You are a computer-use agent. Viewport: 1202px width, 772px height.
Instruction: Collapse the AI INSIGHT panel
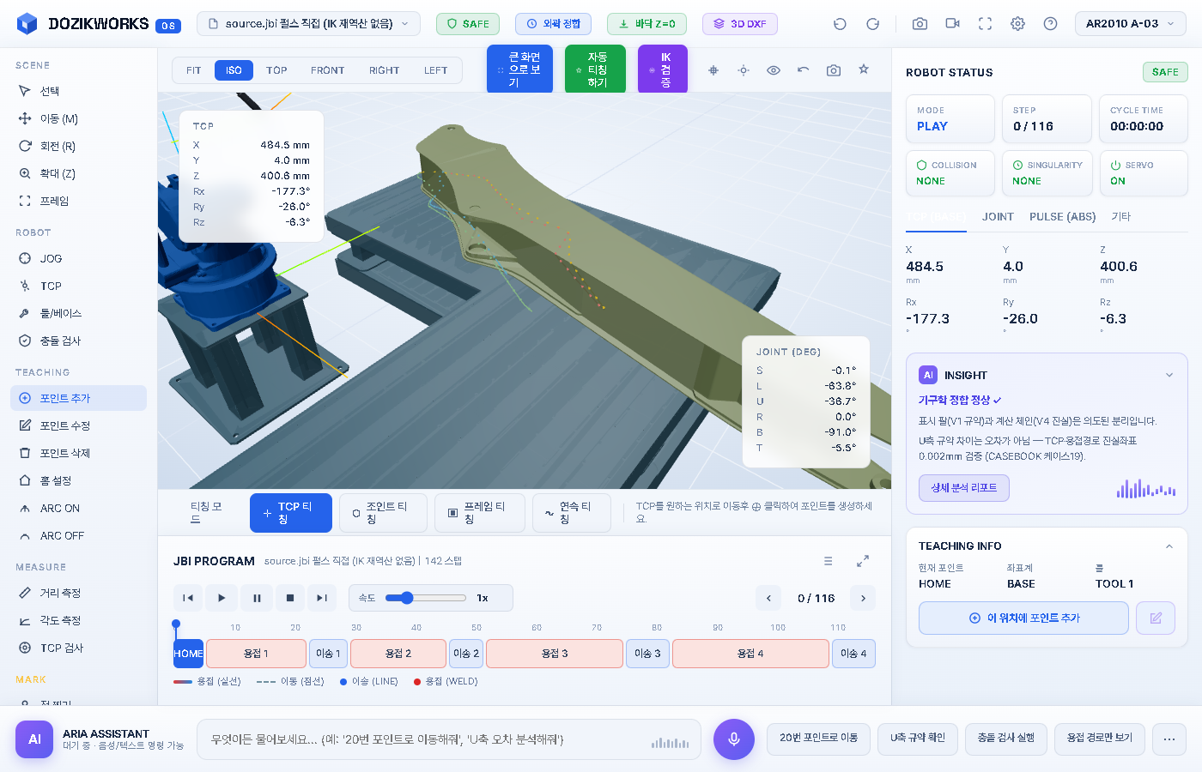tap(1169, 375)
